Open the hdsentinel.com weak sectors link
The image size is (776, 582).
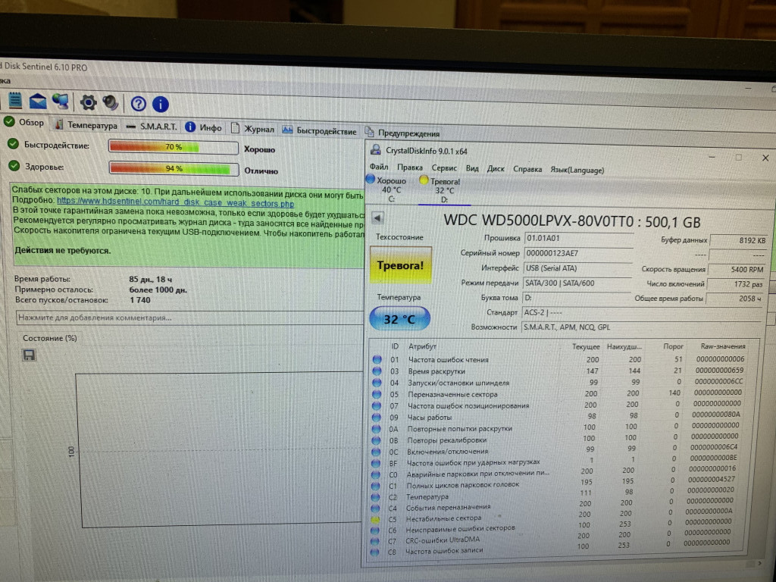click(175, 202)
